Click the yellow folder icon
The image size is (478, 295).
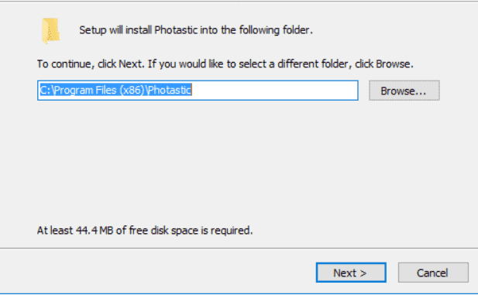point(50,30)
